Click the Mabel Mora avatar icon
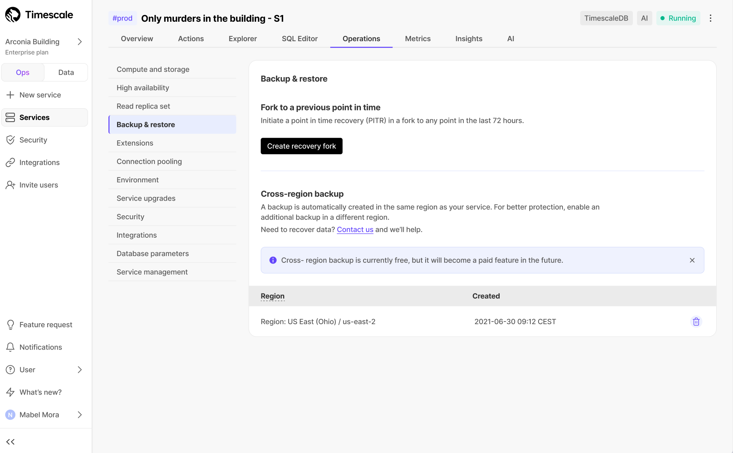Image resolution: width=733 pixels, height=453 pixels. (10, 415)
